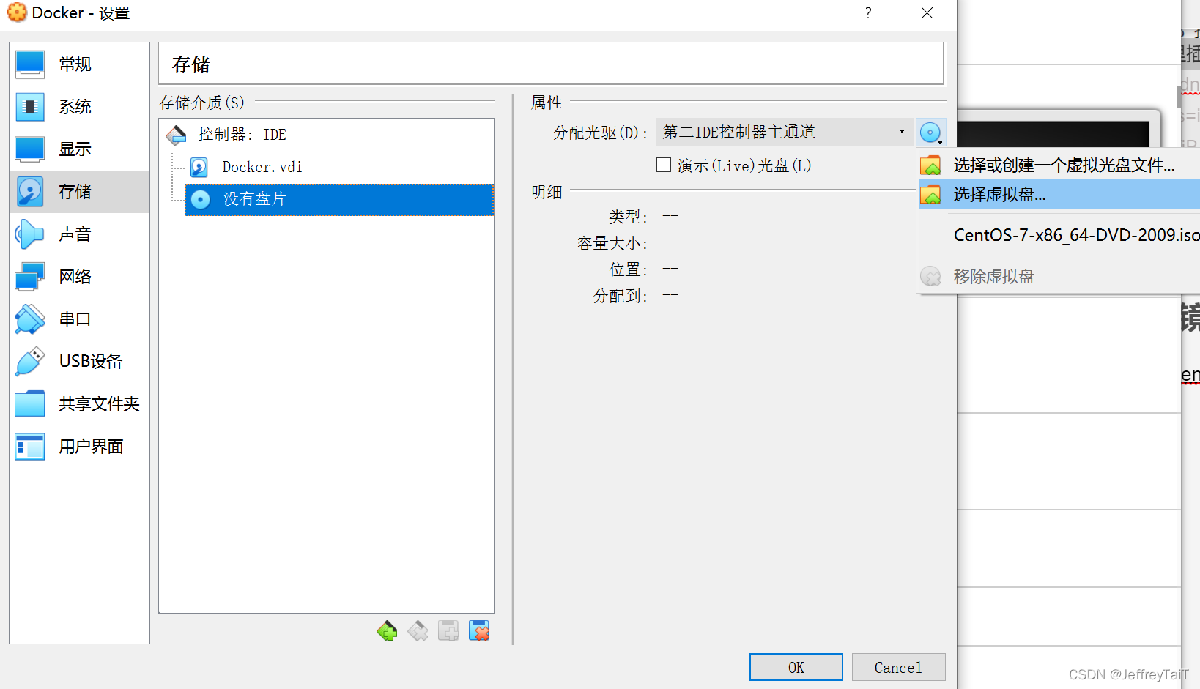Go to the 常规 settings page
Image resolution: width=1200 pixels, height=689 pixels.
[x=80, y=64]
